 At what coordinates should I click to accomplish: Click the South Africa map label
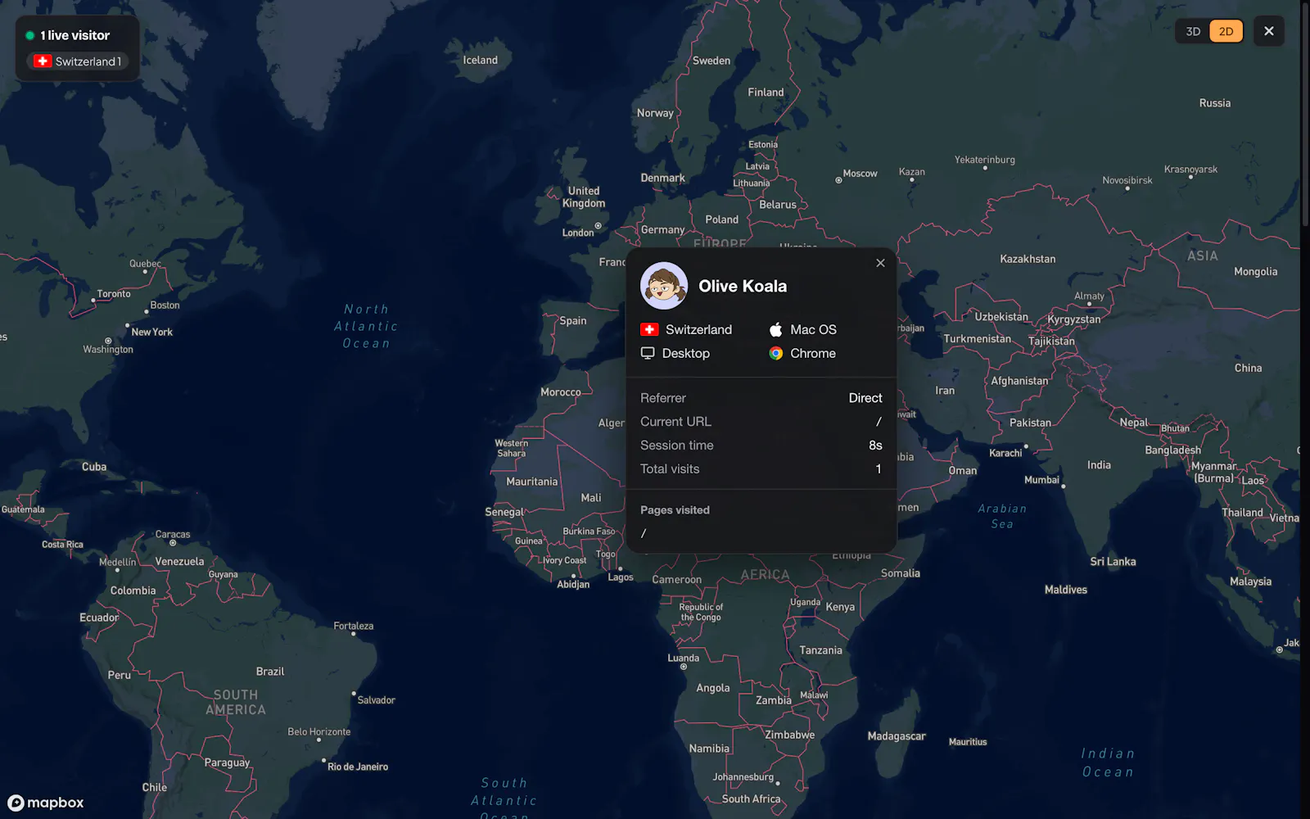[751, 799]
